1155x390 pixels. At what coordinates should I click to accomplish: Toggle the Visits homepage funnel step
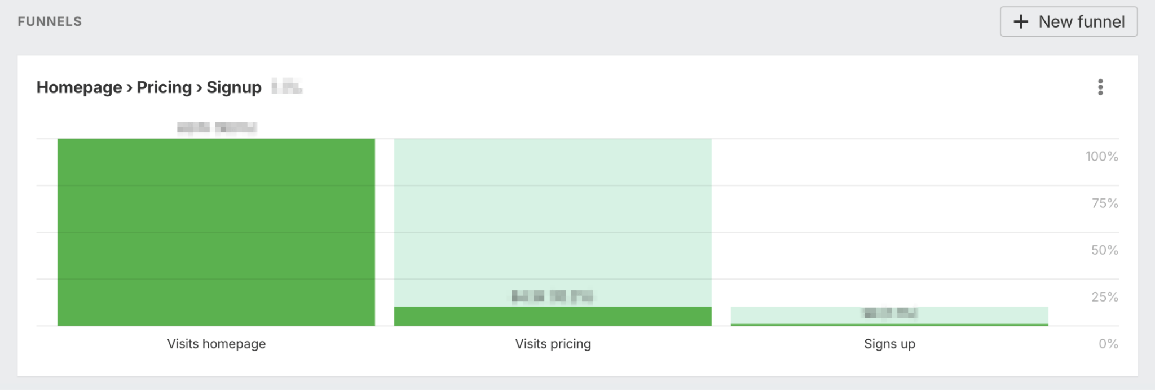coord(216,344)
